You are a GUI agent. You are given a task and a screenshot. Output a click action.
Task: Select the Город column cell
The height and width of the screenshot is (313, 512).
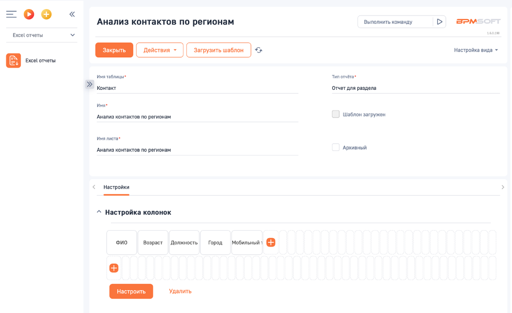[x=215, y=242]
